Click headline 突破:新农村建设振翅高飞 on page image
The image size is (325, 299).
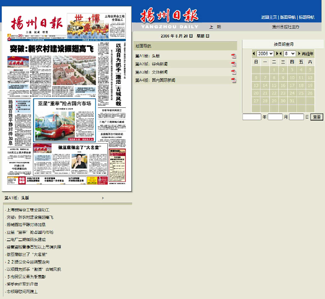click(52, 49)
